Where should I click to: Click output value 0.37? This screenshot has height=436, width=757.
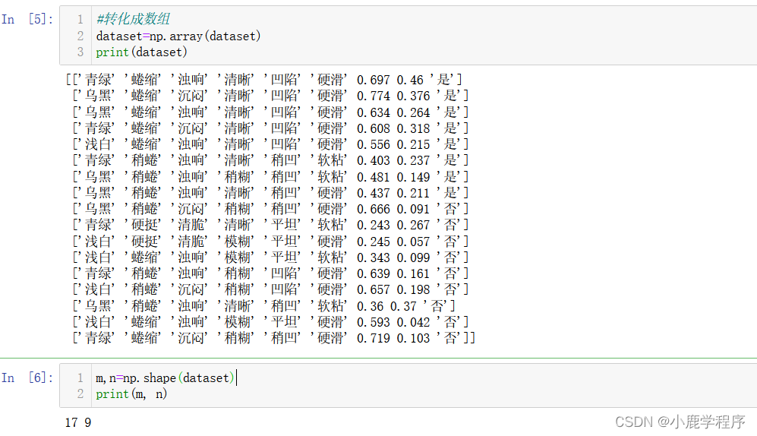(x=403, y=306)
